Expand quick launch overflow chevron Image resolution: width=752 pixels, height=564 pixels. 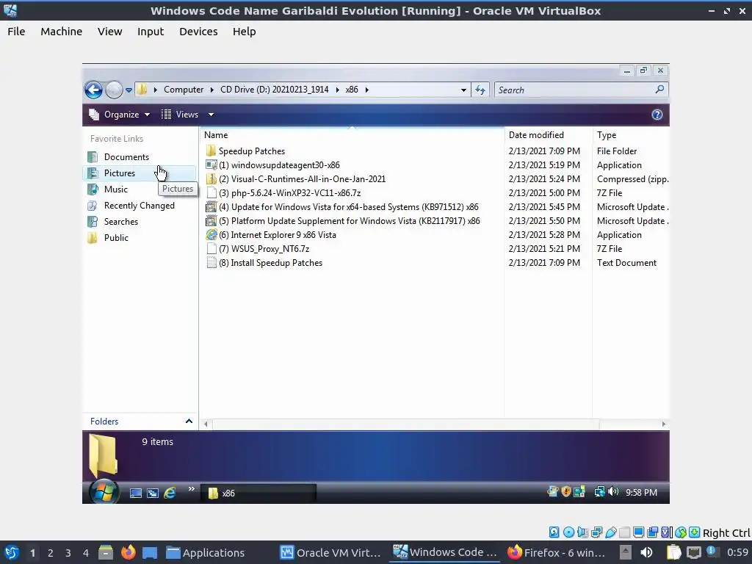point(192,488)
